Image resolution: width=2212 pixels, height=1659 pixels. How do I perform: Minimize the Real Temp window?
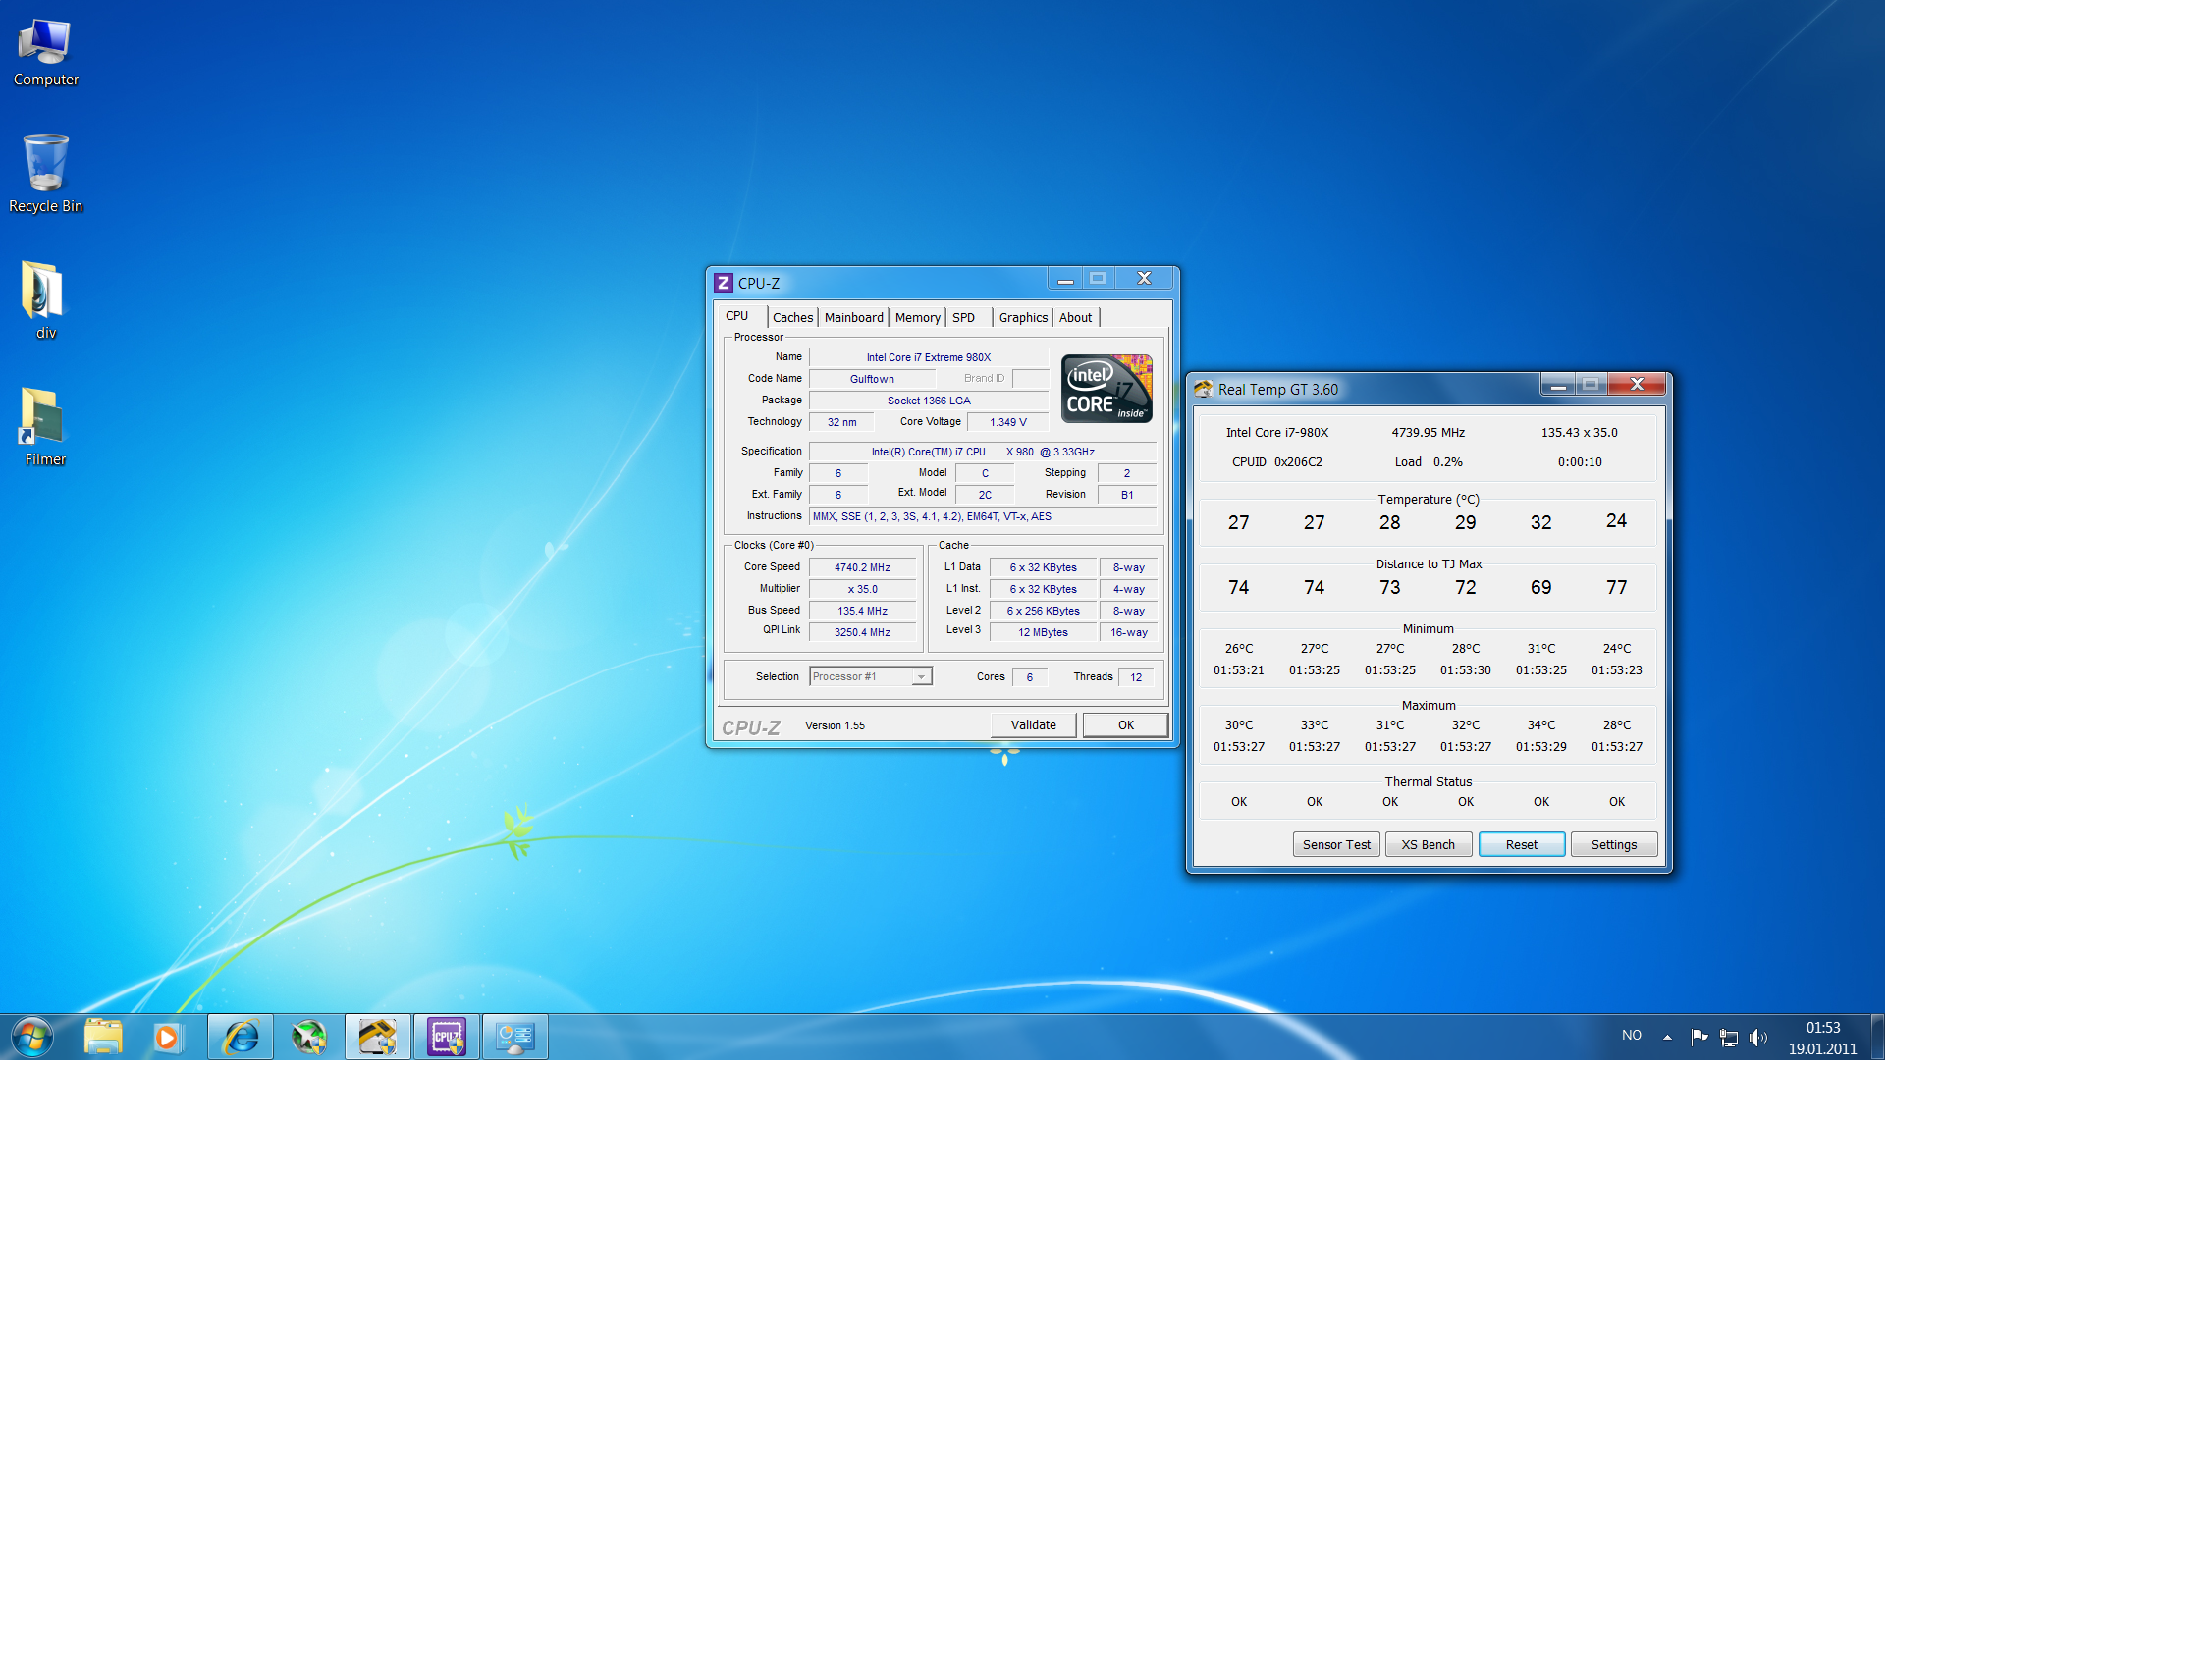(x=1557, y=385)
